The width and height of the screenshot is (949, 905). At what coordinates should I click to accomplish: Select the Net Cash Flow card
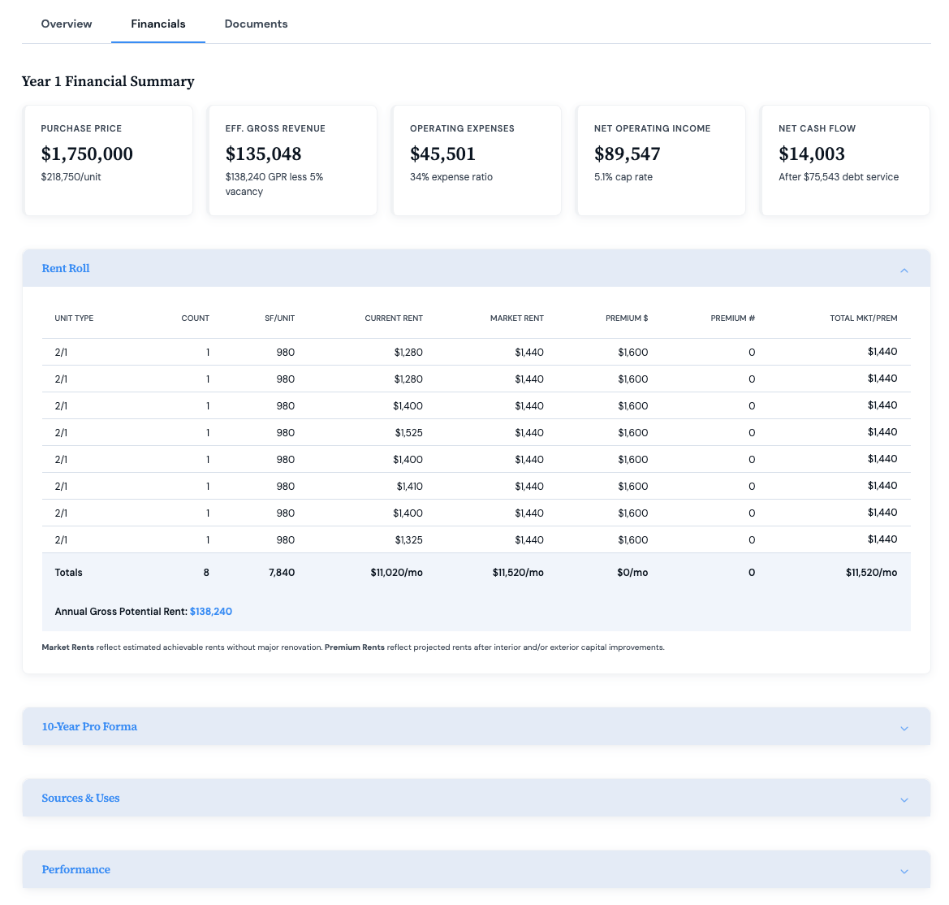point(844,160)
